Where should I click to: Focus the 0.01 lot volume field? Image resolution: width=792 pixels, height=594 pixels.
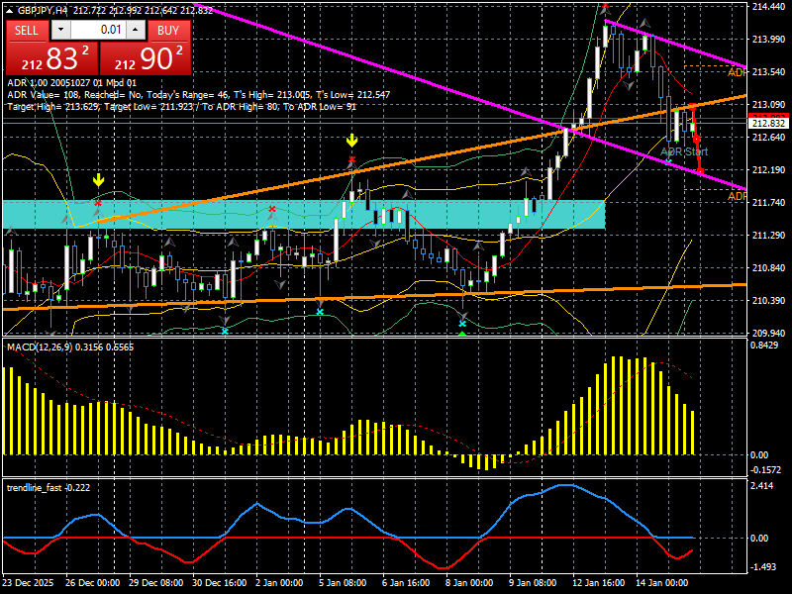[x=98, y=31]
